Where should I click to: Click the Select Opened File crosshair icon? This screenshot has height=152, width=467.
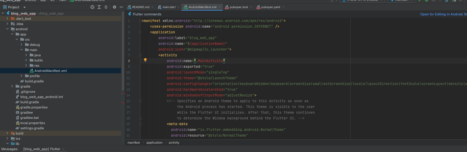coord(92,7)
